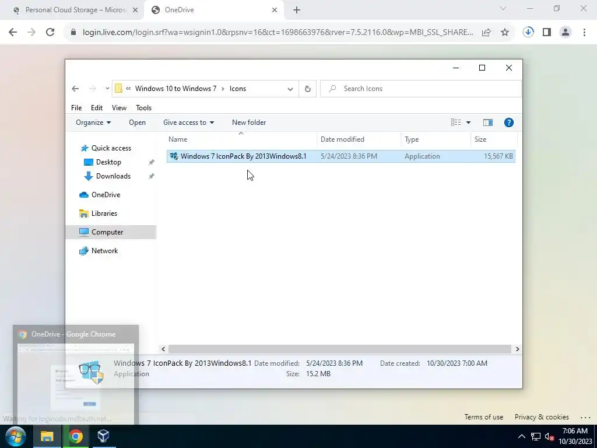The height and width of the screenshot is (448, 597).
Task: Bookmark this page with star icon
Action: (x=505, y=33)
